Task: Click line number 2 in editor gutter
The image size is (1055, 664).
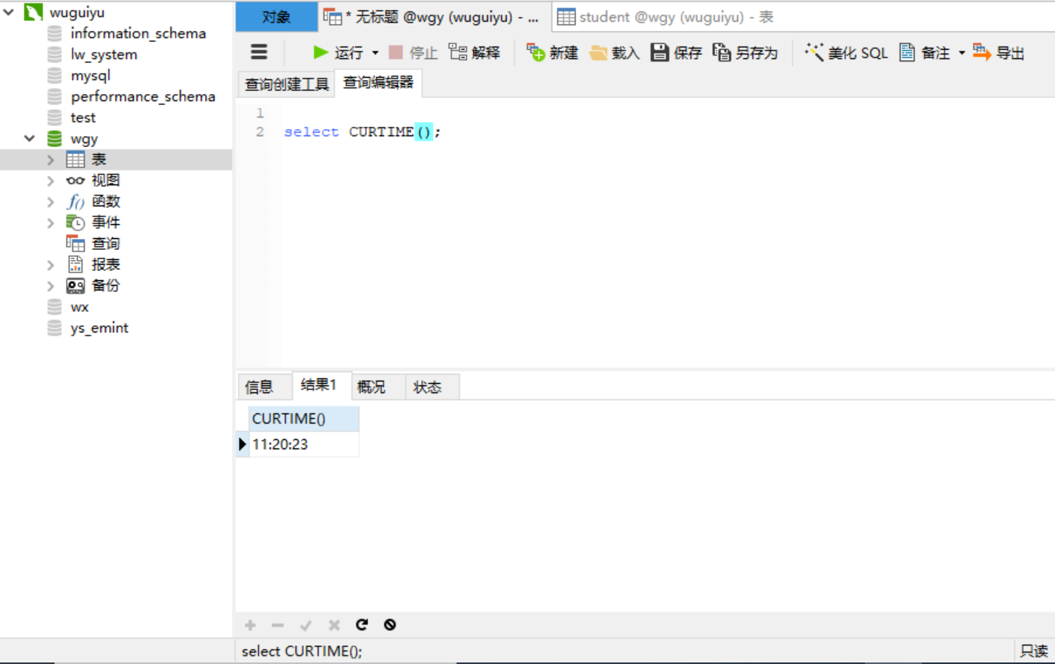Action: click(x=260, y=132)
